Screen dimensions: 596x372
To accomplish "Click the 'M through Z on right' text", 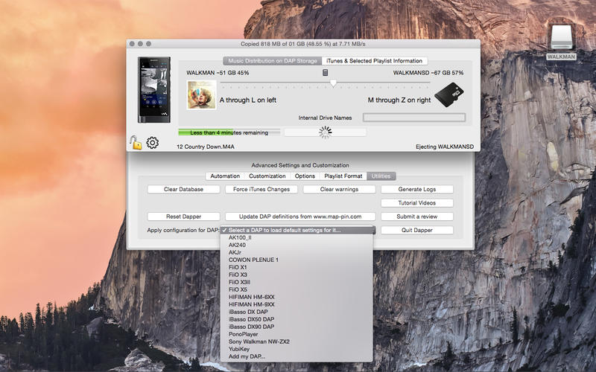I will point(399,100).
